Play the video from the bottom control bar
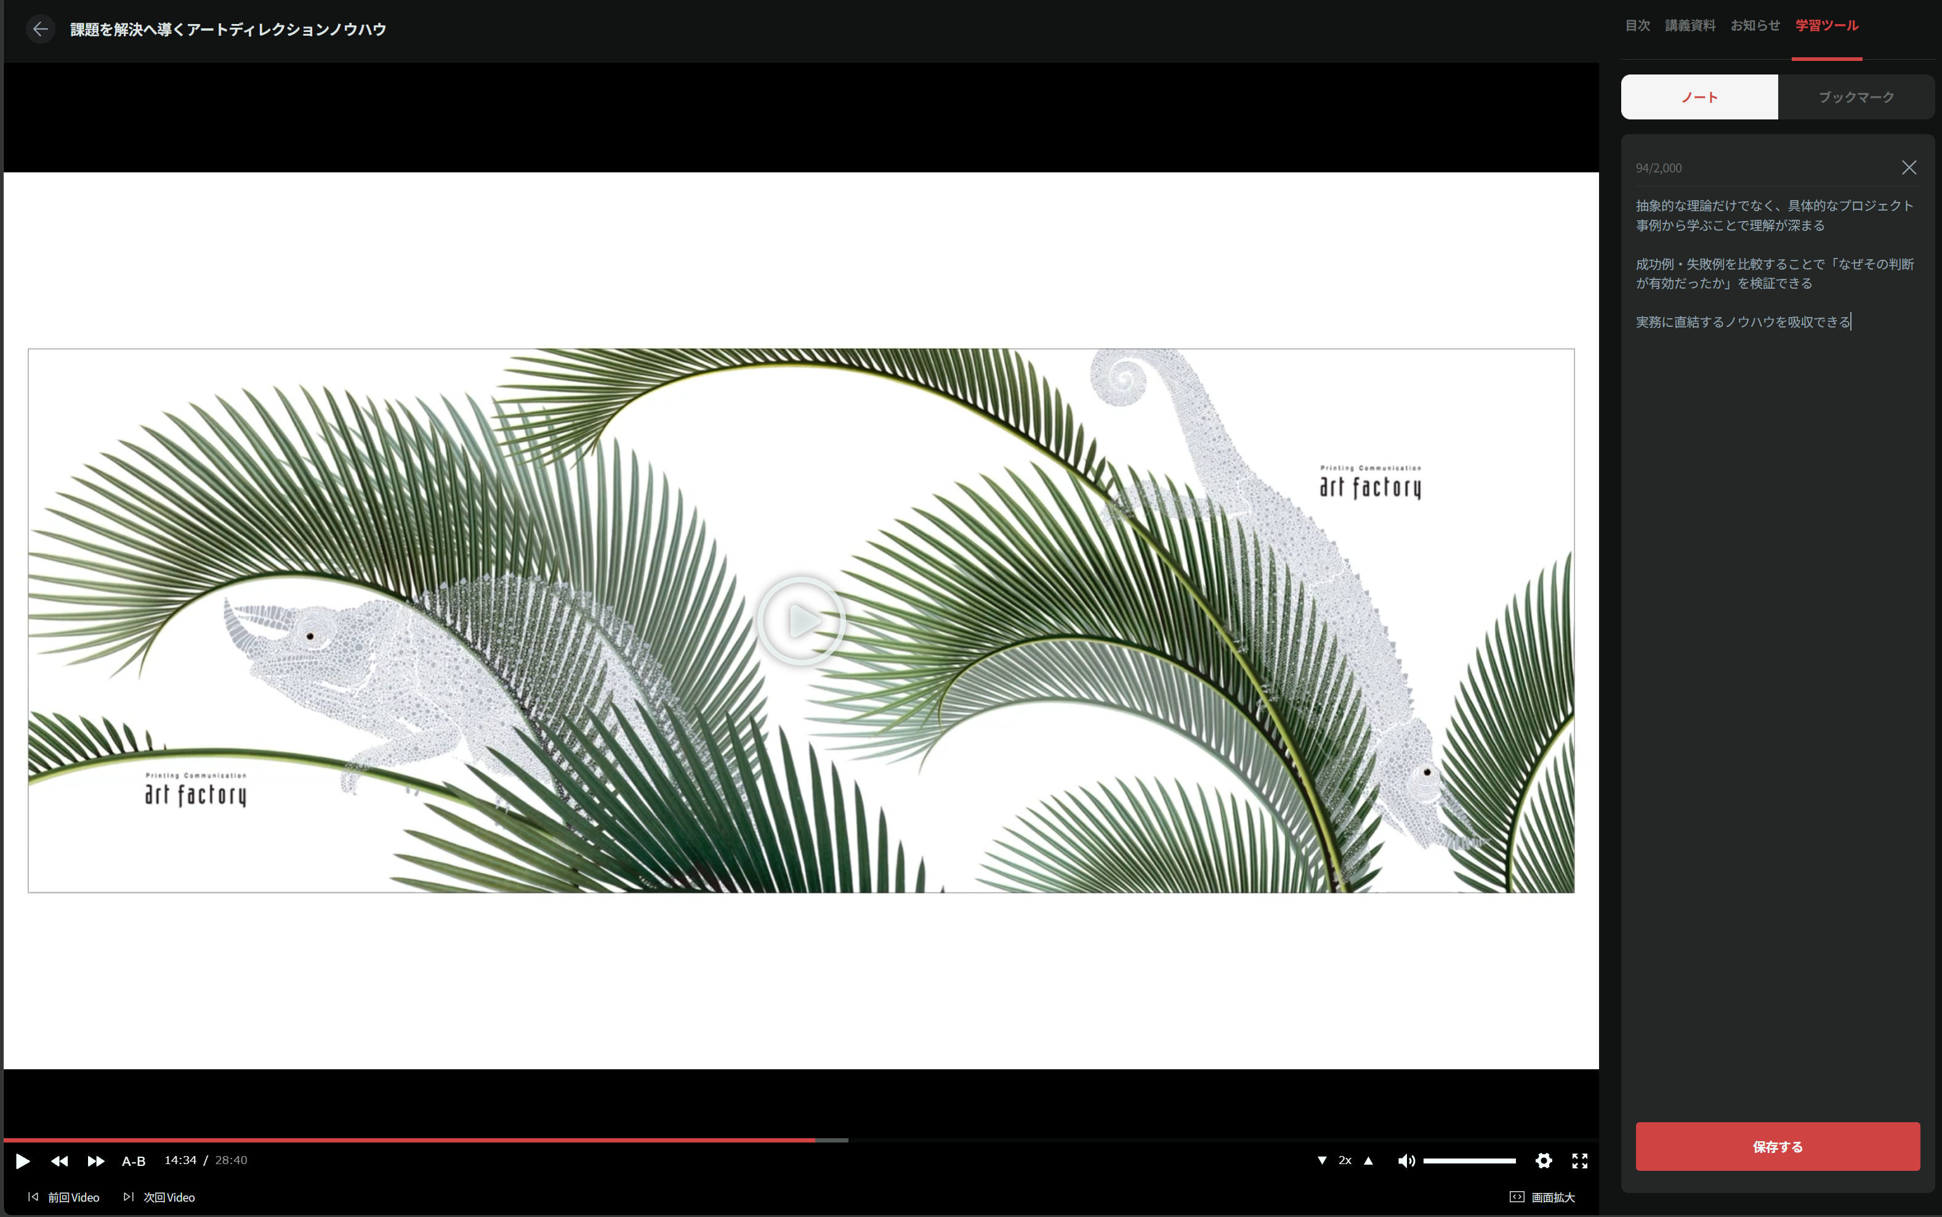 coord(23,1160)
